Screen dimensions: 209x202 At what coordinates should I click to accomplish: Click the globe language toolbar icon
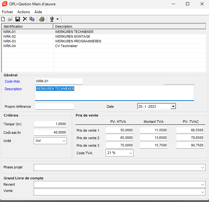pyautogui.click(x=52, y=19)
